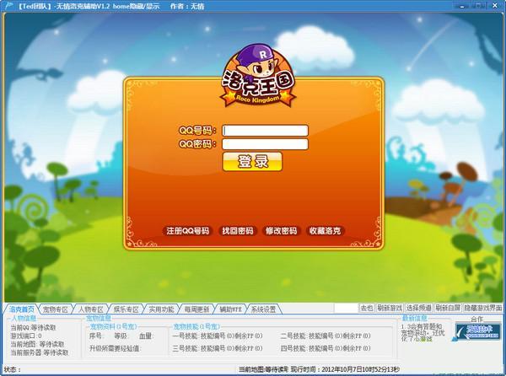Viewport: 506px width, 376px height.
Task: Focus the QQ号码 input field
Action: (266, 131)
